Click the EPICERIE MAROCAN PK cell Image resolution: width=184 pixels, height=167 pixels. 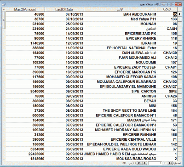(121, 72)
